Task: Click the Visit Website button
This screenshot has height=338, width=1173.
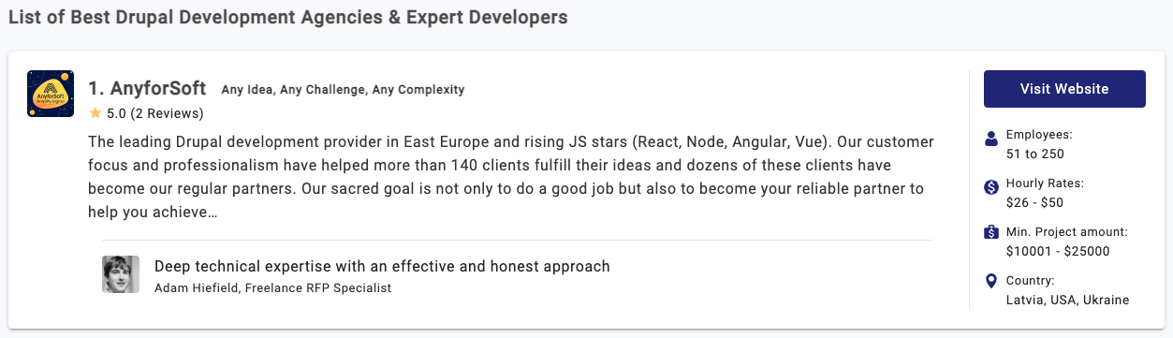Action: (x=1064, y=89)
